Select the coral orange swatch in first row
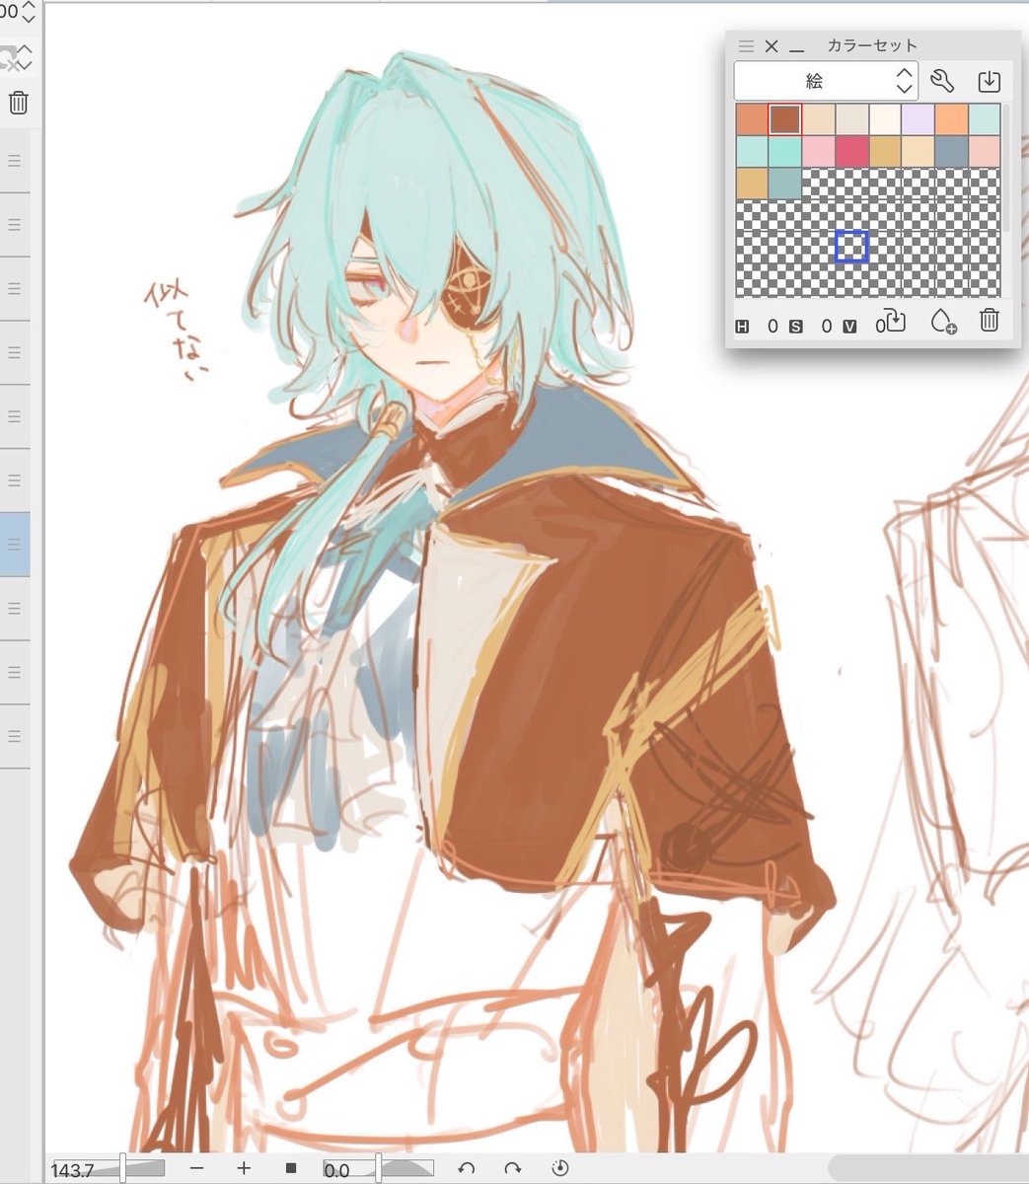Viewport: 1029px width, 1184px height. pyautogui.click(x=752, y=119)
